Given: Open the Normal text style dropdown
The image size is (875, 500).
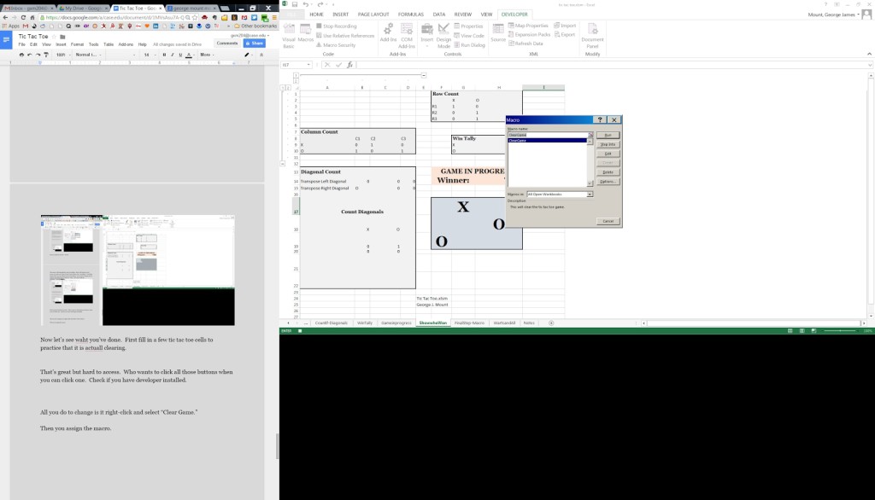Looking at the screenshot, I should [88, 55].
